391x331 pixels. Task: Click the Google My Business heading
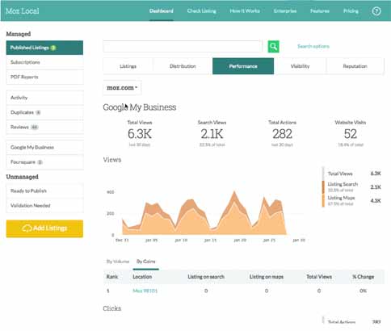coord(140,107)
